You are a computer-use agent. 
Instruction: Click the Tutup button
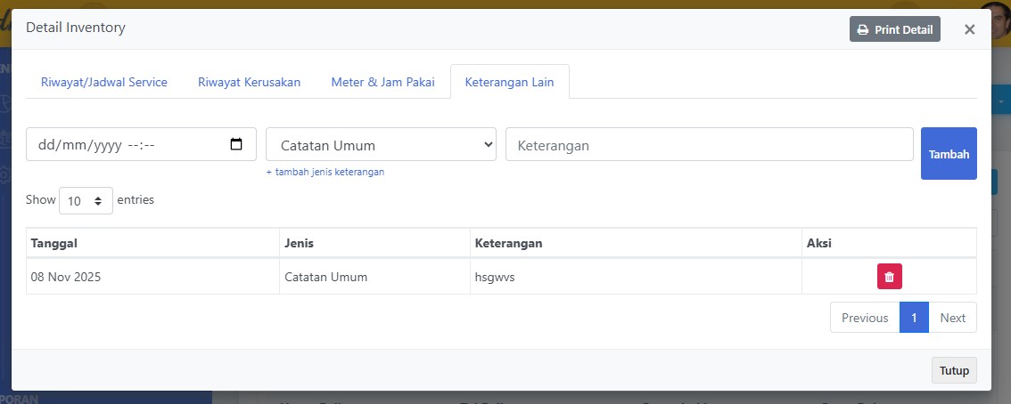pos(953,370)
